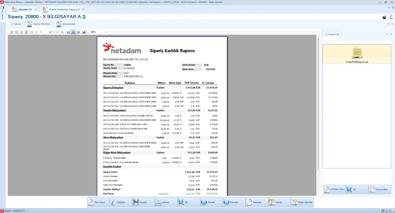Screen dimensions: 395x213
Task: Expand the export save format dropdown arrow
Action: pos(86,32)
